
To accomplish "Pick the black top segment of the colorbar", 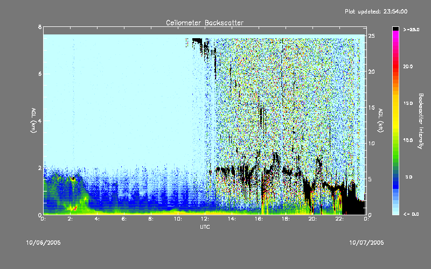I will 395,29.
